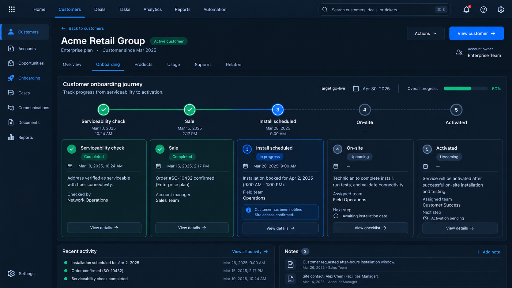The width and height of the screenshot is (512, 288).
Task: Open the notifications bell
Action: coord(466,9)
